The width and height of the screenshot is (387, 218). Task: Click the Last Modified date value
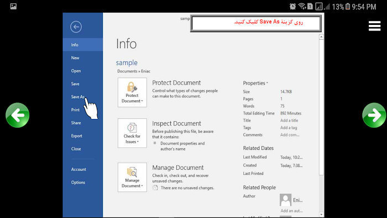291,157
